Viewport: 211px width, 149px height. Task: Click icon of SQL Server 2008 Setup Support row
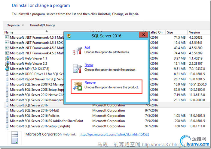click(x=7, y=90)
